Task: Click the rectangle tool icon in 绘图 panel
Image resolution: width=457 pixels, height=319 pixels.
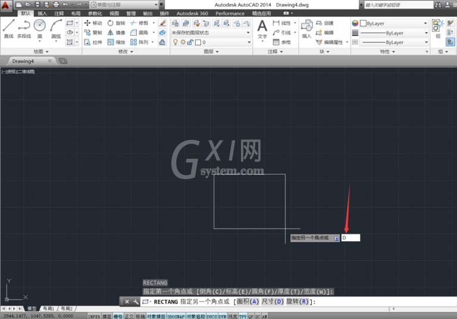Action: point(70,23)
